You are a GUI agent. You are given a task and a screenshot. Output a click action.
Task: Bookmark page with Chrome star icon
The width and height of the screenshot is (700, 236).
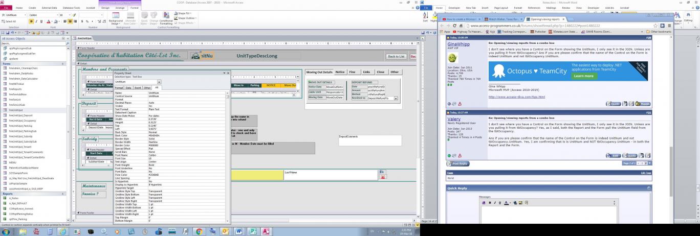(655, 25)
